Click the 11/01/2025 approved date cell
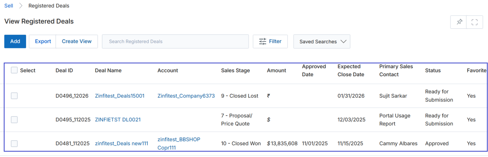Screen dimensions: 488x157 click(x=315, y=144)
